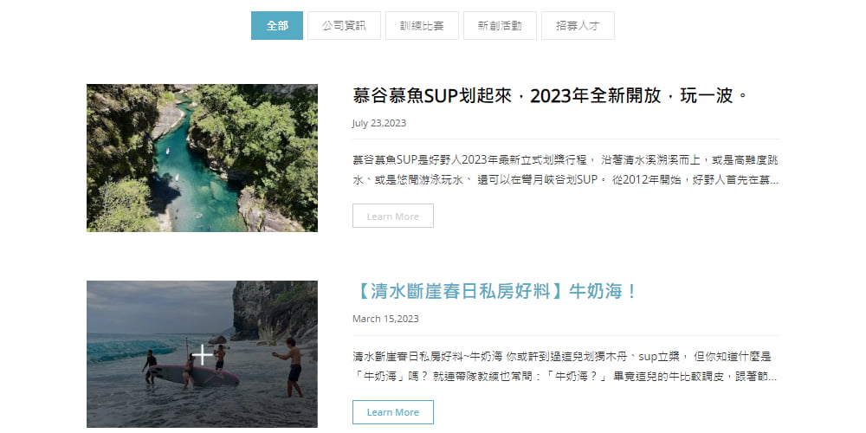Click the shirtless man standing right in beach photo

pos(290,367)
